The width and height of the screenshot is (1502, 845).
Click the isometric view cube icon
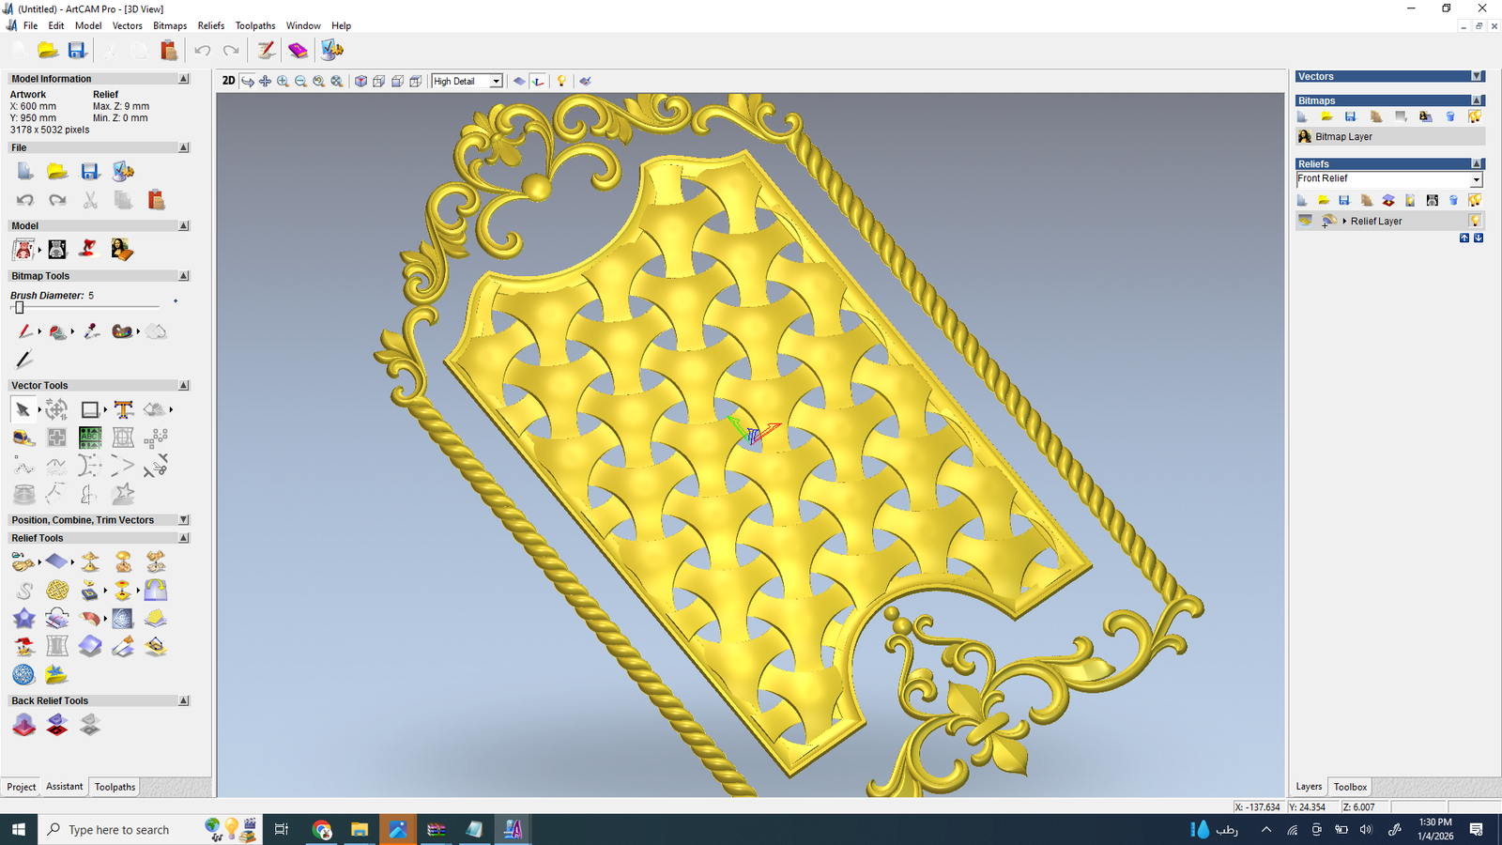[360, 82]
